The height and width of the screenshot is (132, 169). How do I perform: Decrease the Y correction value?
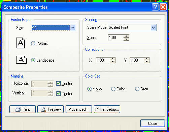coord(146,62)
